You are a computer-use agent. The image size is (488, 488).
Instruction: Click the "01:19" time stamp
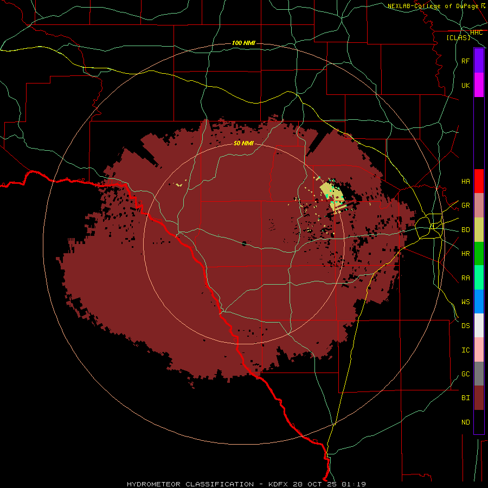pos(354,484)
